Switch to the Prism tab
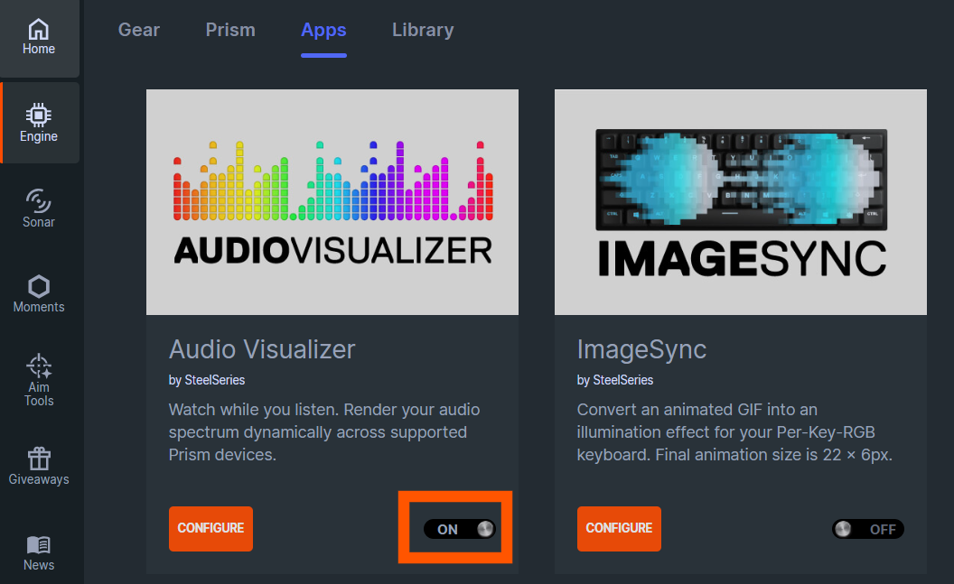Viewport: 954px width, 584px height. pyautogui.click(x=230, y=30)
